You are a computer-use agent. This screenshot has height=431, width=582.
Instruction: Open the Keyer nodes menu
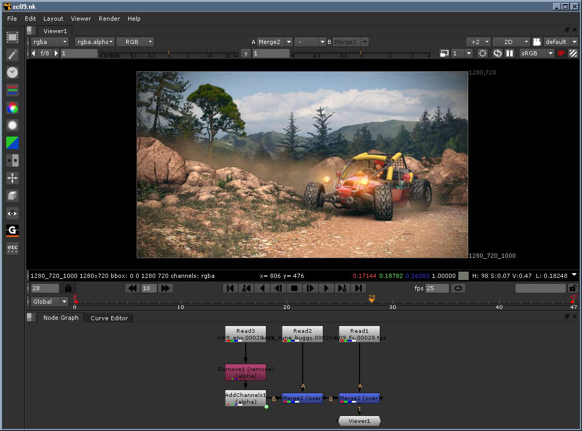click(x=12, y=143)
